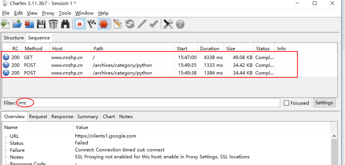
Task: Select the Notes row about SSL Proxying
Action: (x=166, y=157)
